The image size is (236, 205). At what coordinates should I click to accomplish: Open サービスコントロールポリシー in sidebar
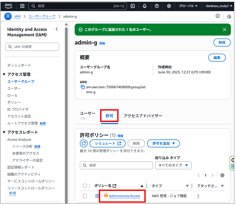pyautogui.click(x=31, y=181)
